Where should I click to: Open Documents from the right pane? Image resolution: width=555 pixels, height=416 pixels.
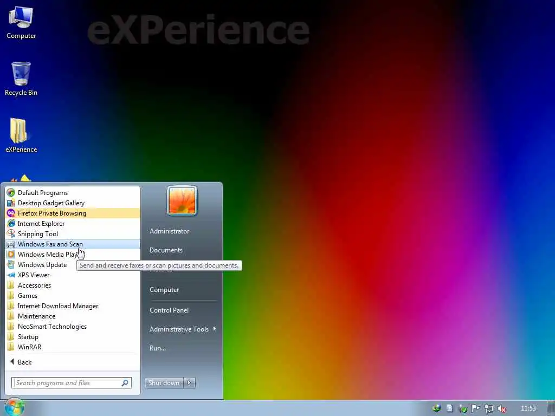166,250
